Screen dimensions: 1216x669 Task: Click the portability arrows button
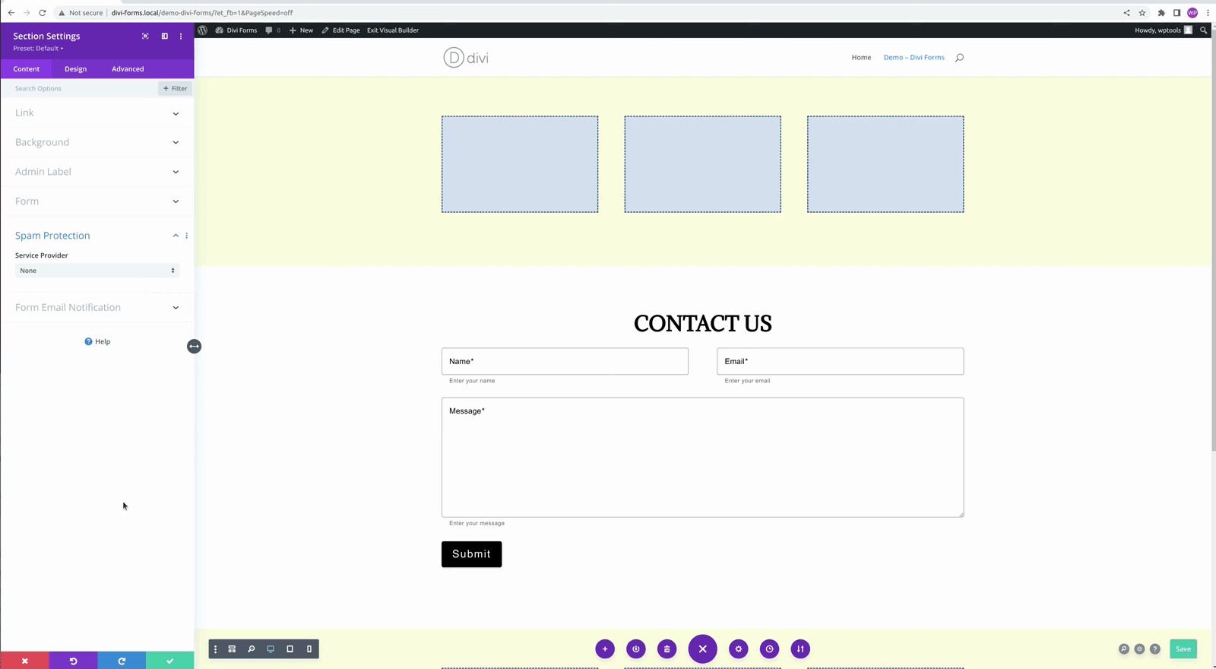click(x=800, y=649)
